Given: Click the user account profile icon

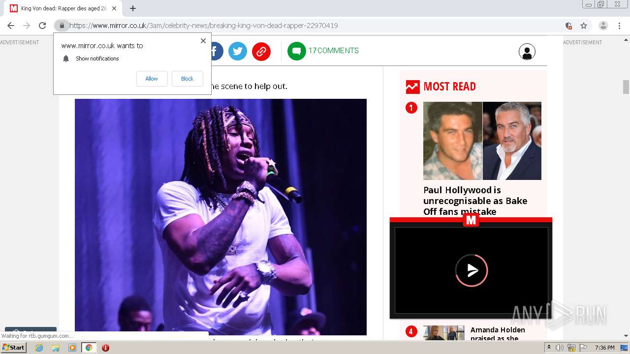Looking at the screenshot, I should pos(527,52).
